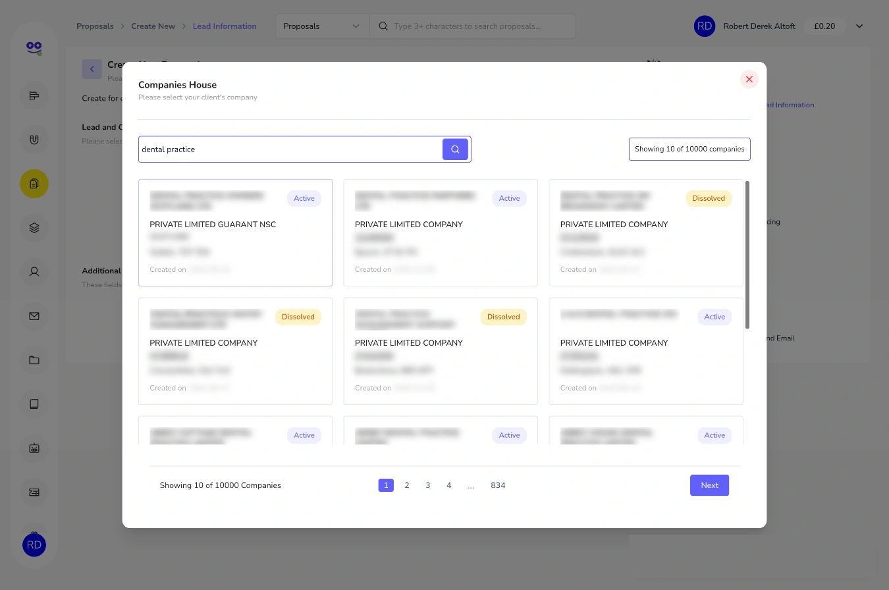Open Create New breadcrumb link
This screenshot has height=590, width=889.
click(153, 26)
